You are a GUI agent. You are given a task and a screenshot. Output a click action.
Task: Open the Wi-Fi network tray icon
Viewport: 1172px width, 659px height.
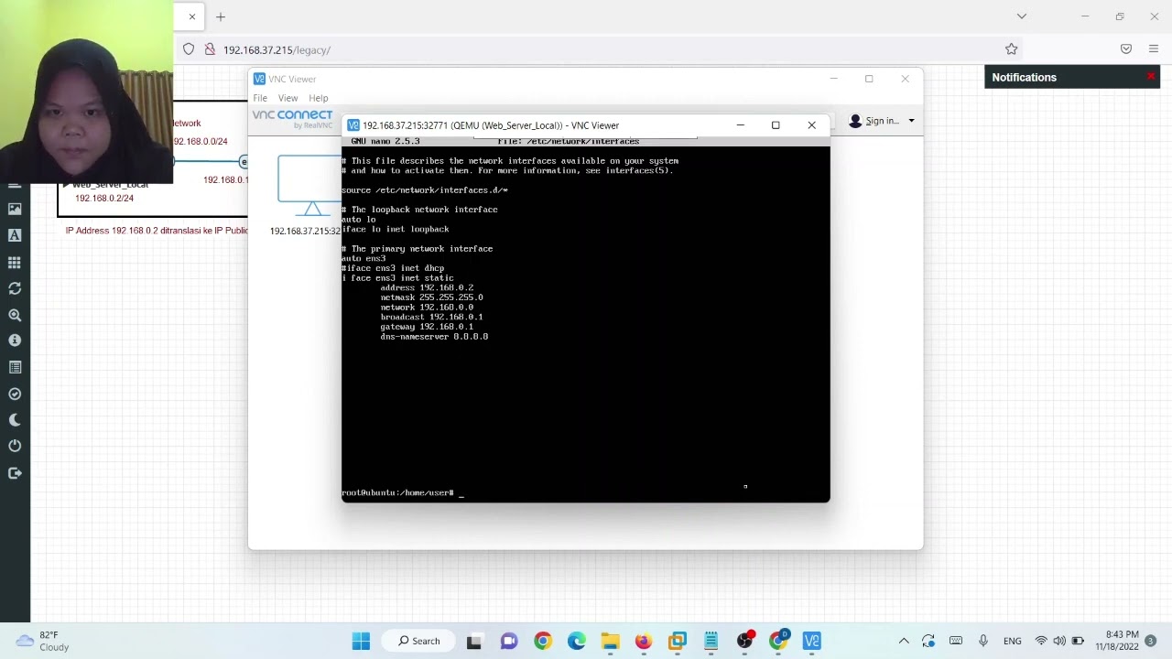tap(1041, 641)
